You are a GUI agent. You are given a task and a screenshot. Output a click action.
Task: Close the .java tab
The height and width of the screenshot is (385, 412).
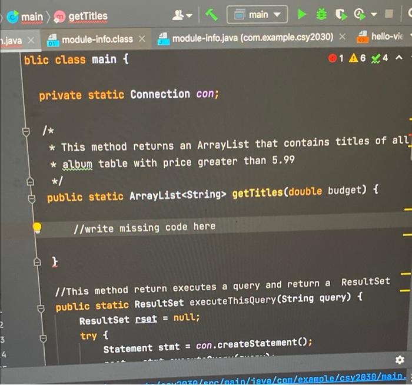coord(31,40)
